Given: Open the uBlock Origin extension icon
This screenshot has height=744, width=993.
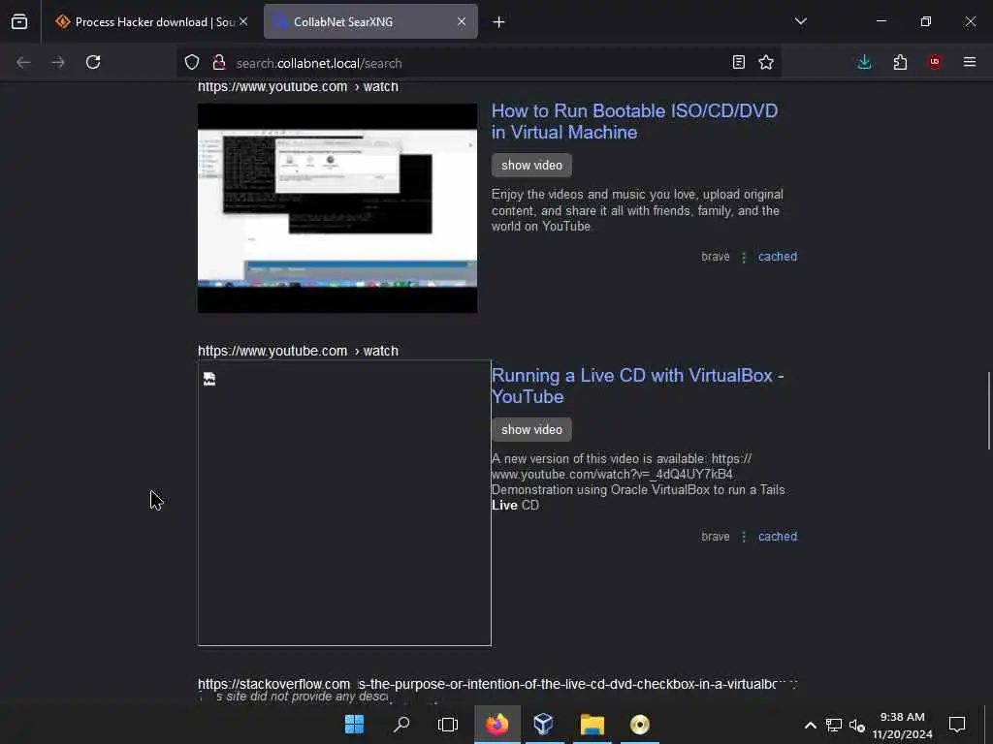Looking at the screenshot, I should [935, 62].
